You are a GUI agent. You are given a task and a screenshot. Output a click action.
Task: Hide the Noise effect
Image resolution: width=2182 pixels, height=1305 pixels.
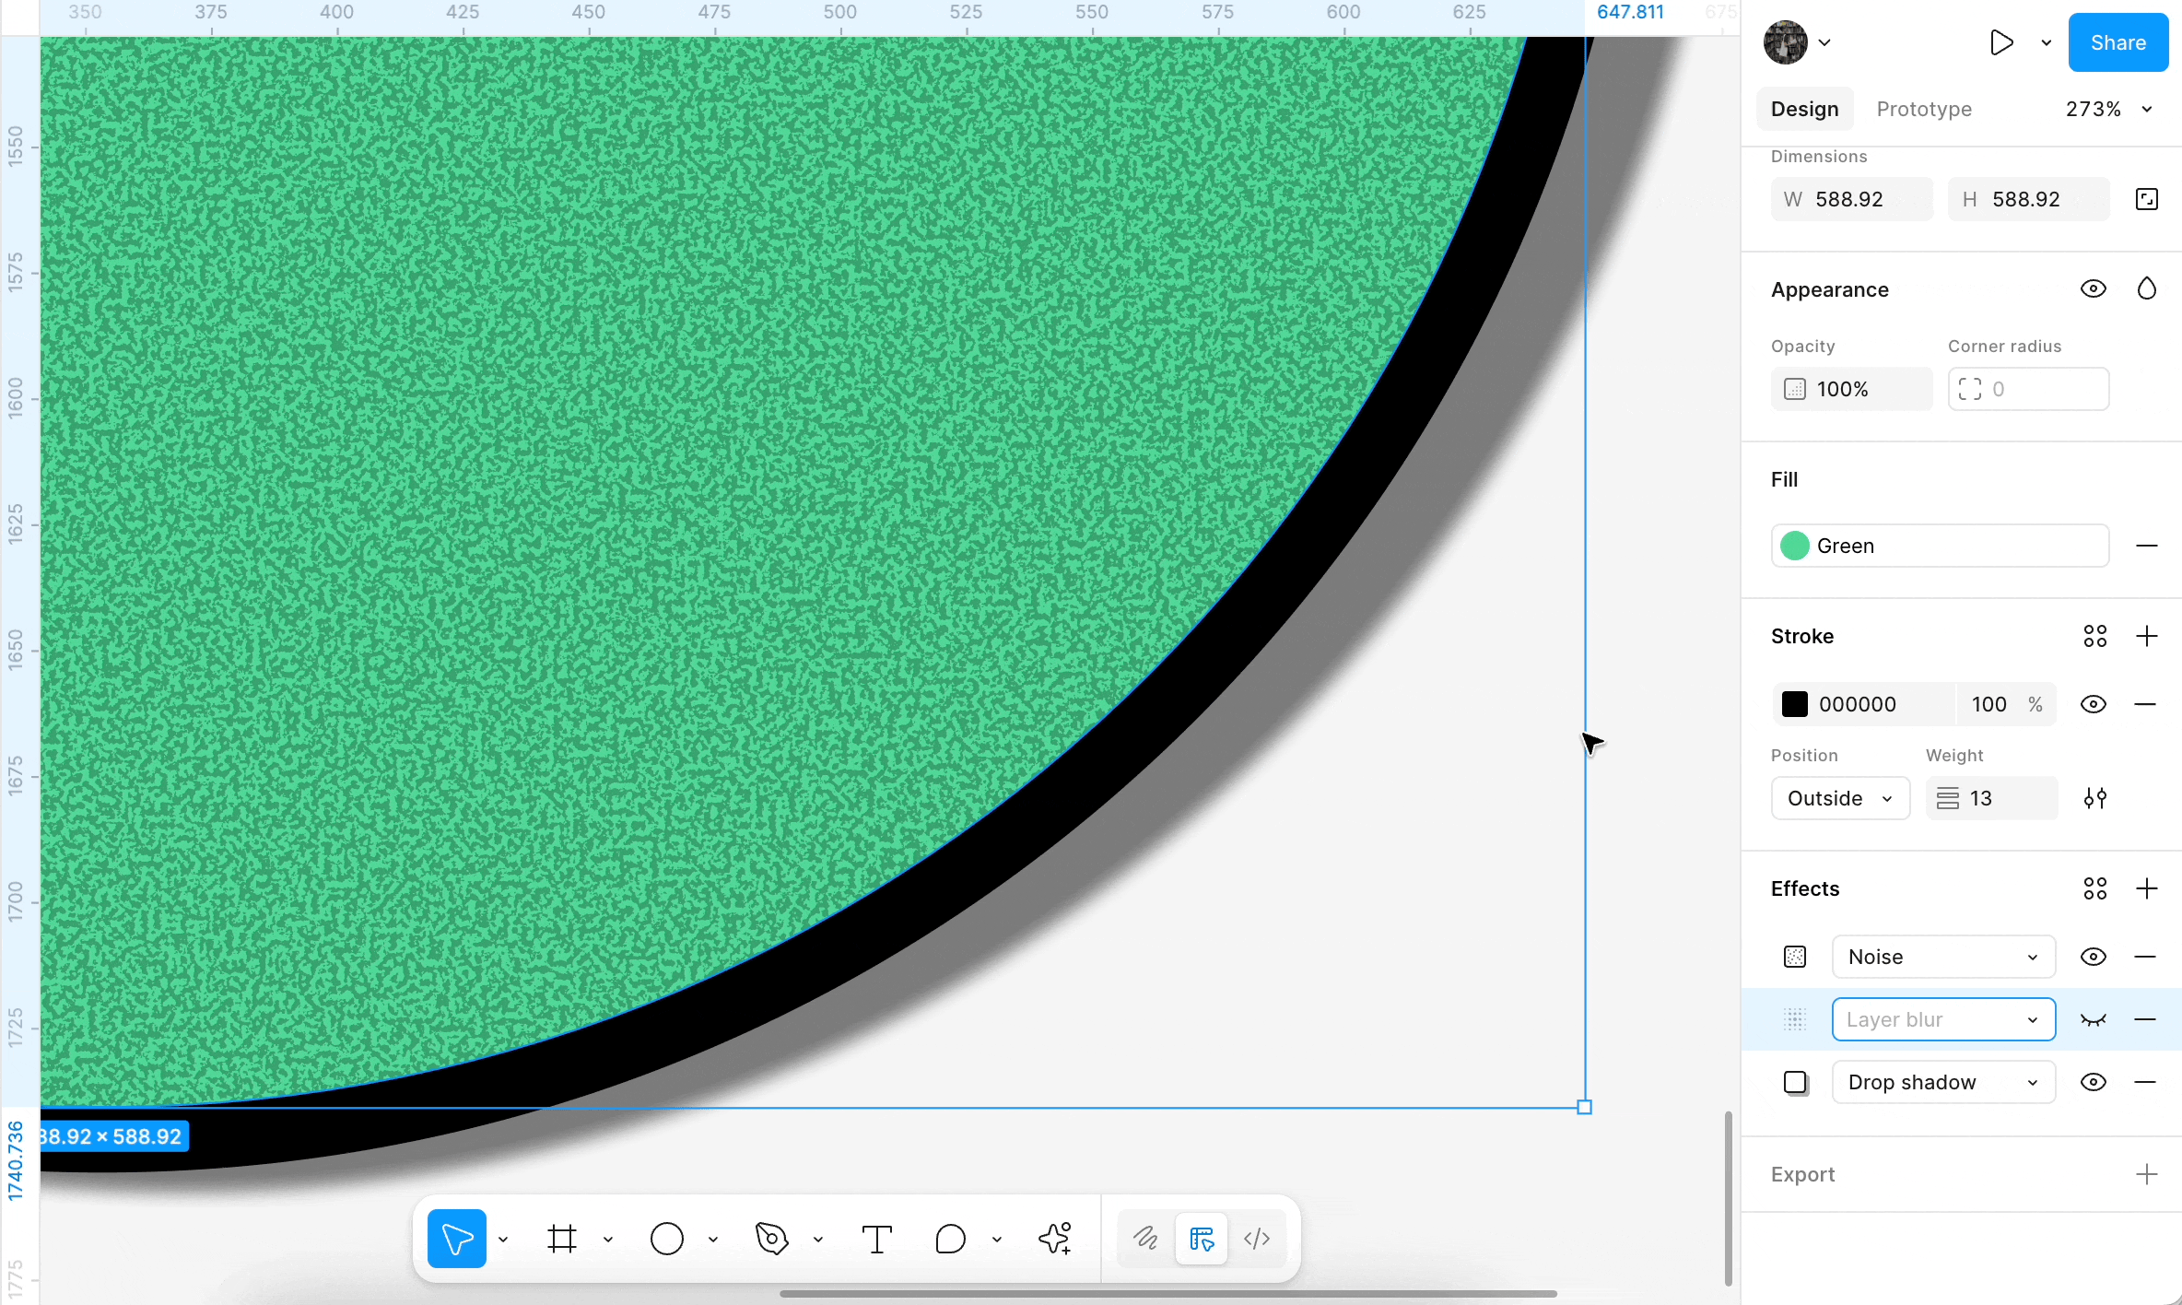click(2094, 957)
